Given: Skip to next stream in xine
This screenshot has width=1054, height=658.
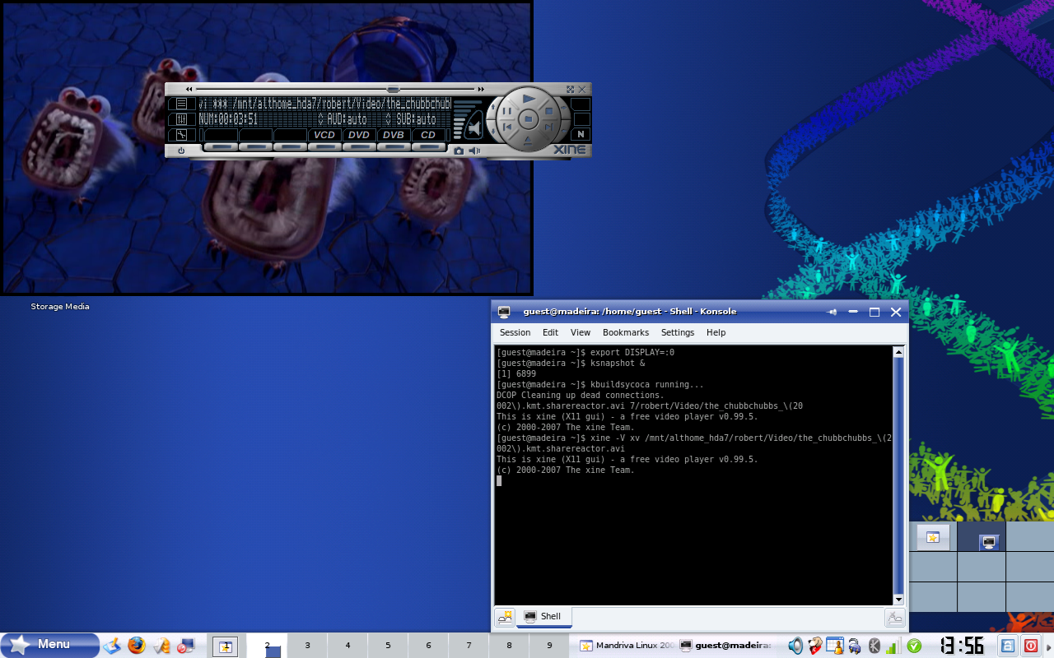Looking at the screenshot, I should pos(549,127).
